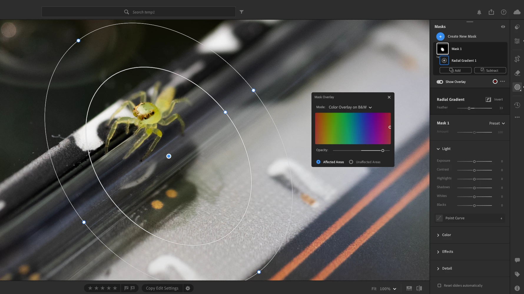This screenshot has height=294, width=524.
Task: Click the Search temp1 field
Action: (138, 12)
